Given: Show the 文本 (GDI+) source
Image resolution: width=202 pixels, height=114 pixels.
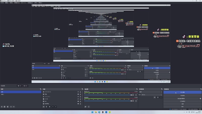Looking at the screenshot, I should pos(78,97).
